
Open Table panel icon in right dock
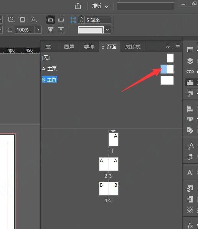(x=190, y=50)
